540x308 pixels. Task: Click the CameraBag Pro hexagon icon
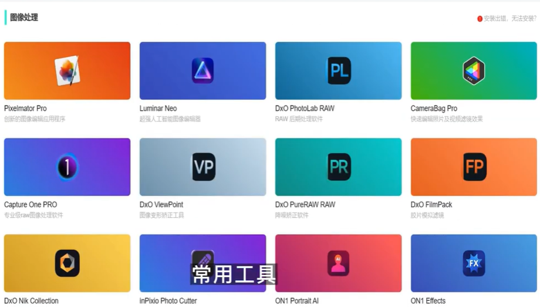[x=474, y=70]
